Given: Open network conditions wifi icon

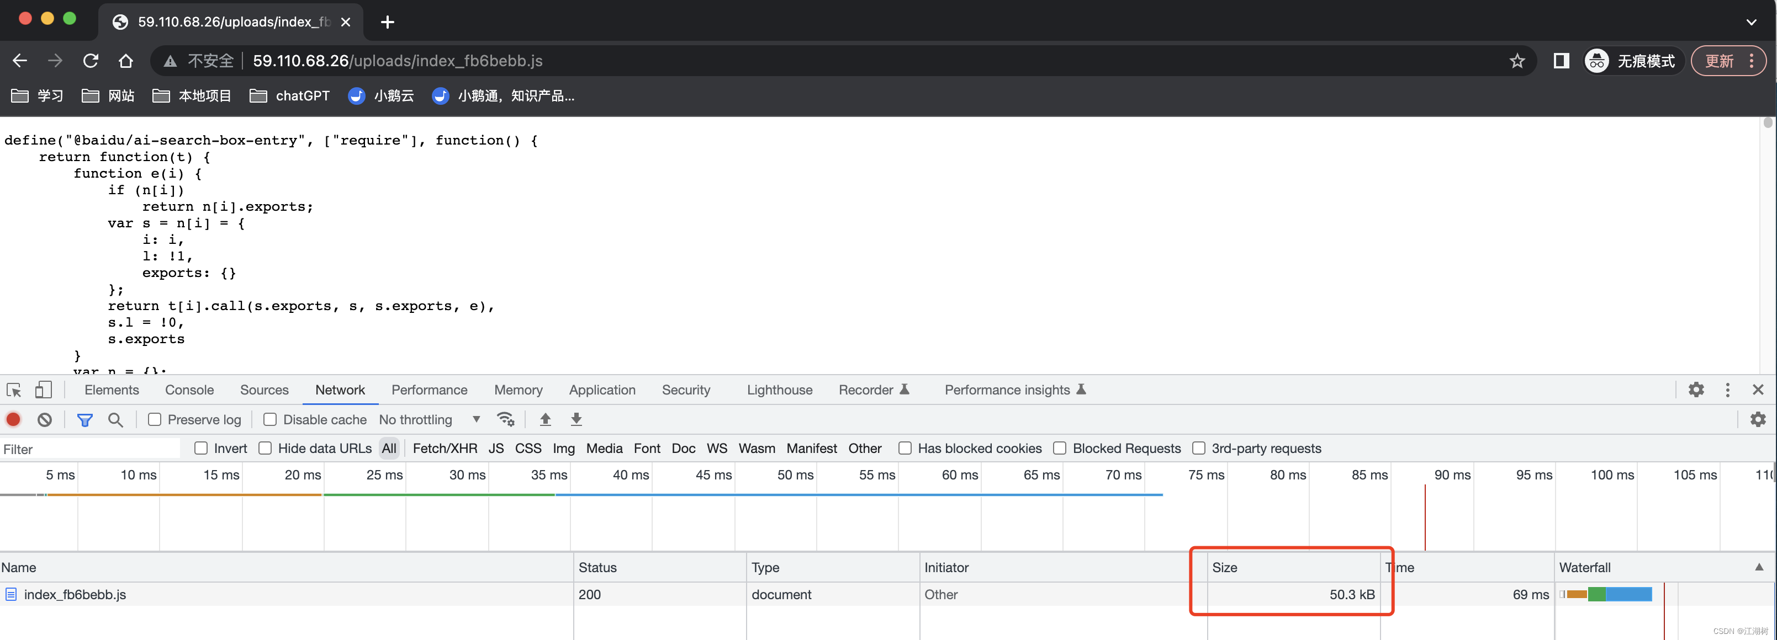Looking at the screenshot, I should coord(506,419).
